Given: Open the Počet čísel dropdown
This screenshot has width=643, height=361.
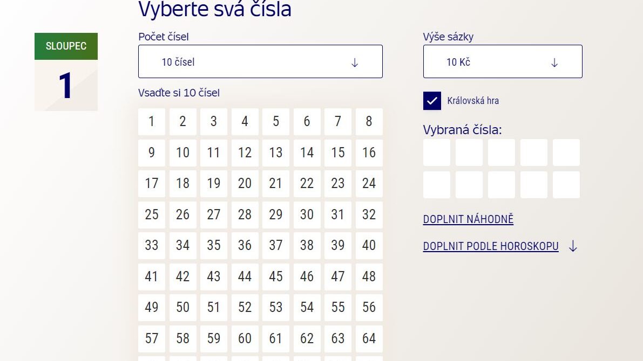Looking at the screenshot, I should click(x=260, y=61).
